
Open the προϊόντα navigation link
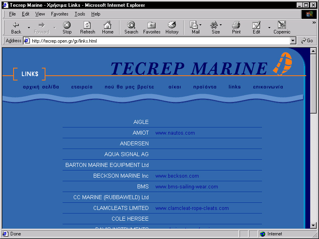pos(205,87)
